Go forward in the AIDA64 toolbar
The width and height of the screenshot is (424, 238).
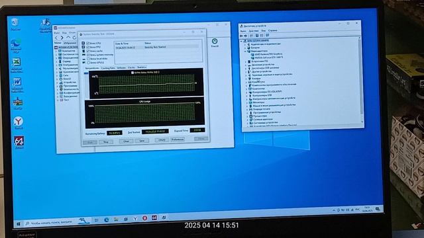pyautogui.click(x=62, y=38)
